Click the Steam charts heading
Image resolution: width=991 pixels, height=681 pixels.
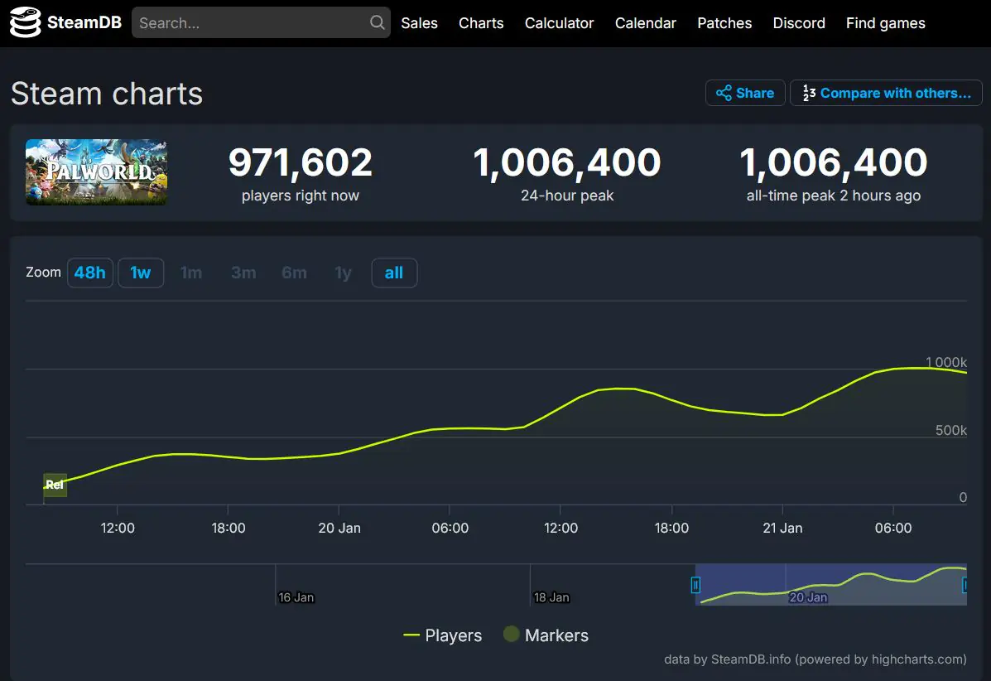107,94
